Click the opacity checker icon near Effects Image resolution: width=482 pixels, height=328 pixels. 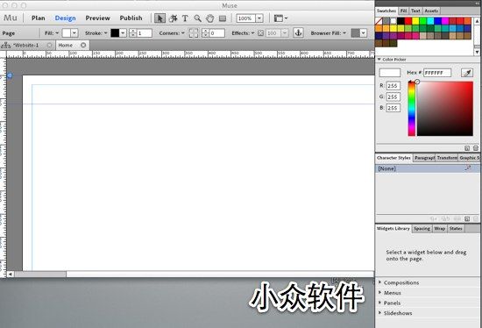pos(260,33)
